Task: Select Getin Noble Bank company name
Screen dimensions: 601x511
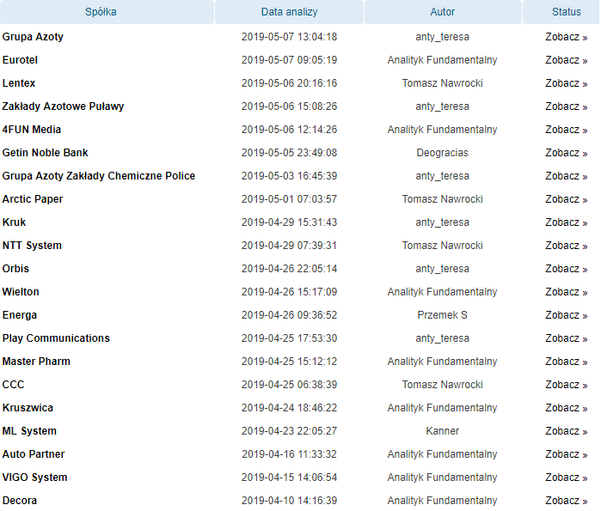Action: (x=46, y=153)
